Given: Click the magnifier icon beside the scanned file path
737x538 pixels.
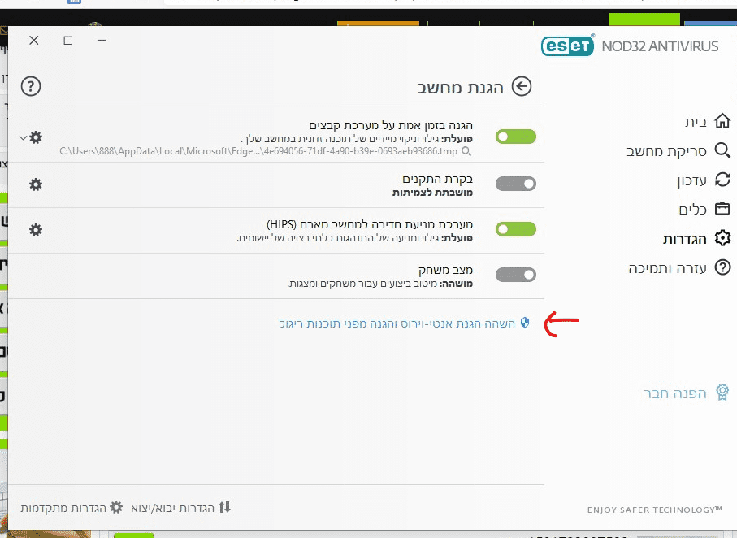Looking at the screenshot, I should tap(466, 151).
